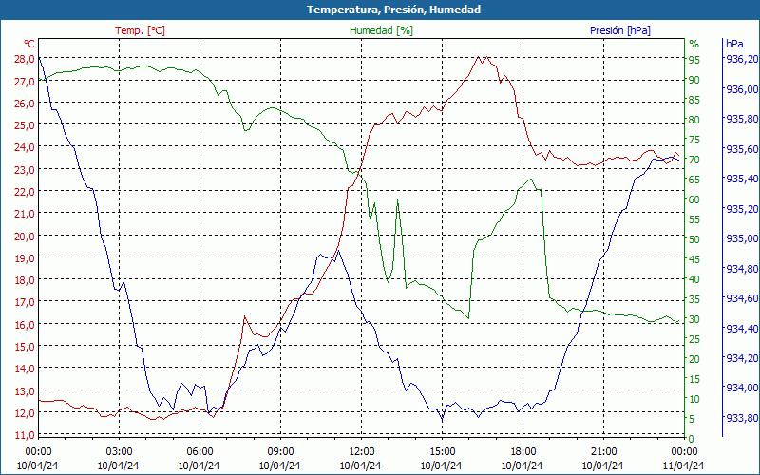This screenshot has width=760, height=475.
Task: Click the '934,20' pressure axis value
Action: pos(741,358)
